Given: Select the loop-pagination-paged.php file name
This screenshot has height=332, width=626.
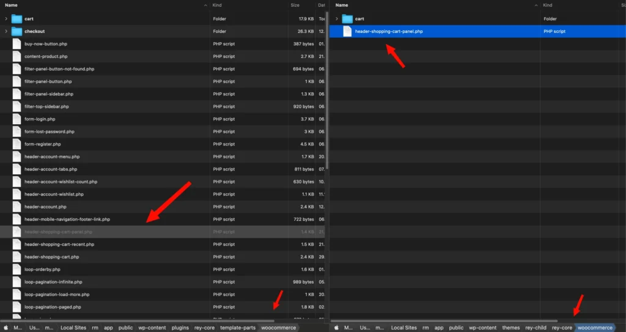Looking at the screenshot, I should coord(53,307).
